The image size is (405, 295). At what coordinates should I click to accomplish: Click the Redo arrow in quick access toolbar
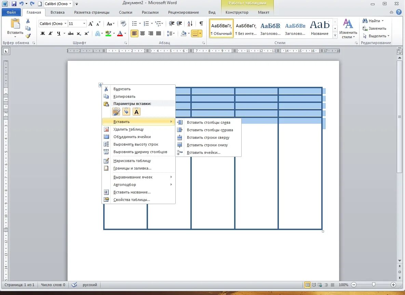32,4
